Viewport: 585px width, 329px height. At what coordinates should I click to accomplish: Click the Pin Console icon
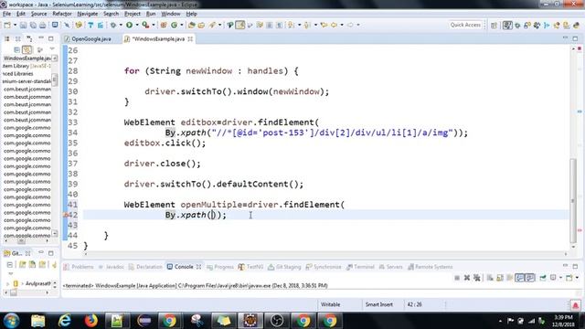[x=543, y=278]
